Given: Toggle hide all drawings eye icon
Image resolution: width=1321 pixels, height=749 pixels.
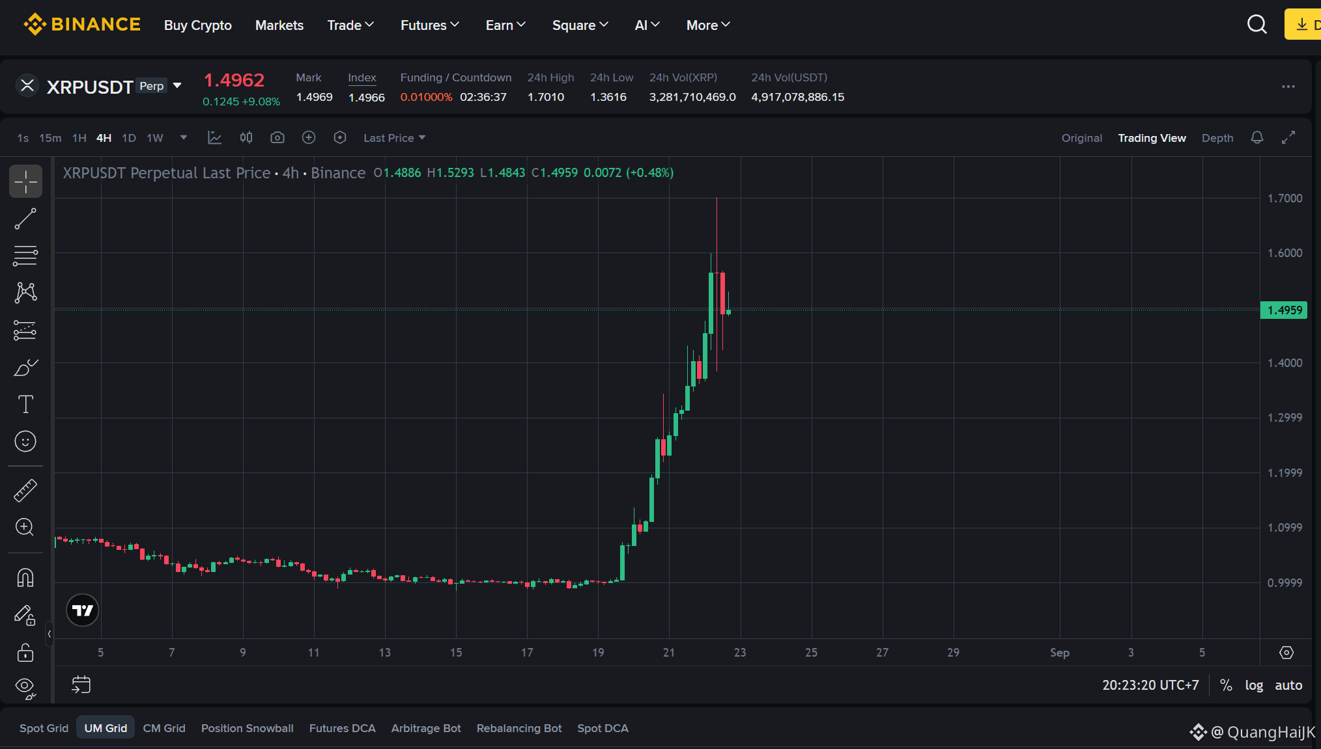Looking at the screenshot, I should pos(25,688).
